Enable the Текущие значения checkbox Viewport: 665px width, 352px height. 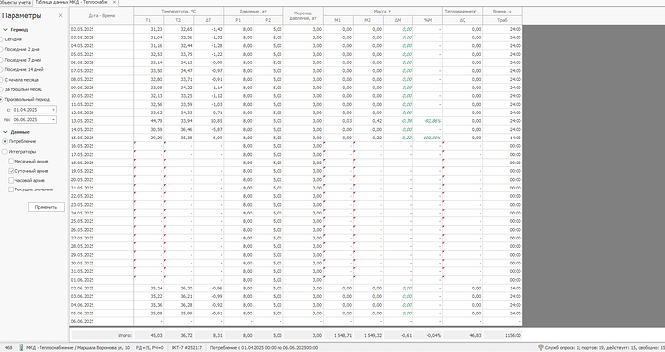pyautogui.click(x=11, y=189)
